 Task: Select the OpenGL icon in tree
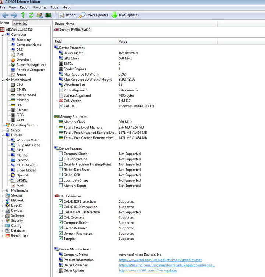(x=13, y=175)
